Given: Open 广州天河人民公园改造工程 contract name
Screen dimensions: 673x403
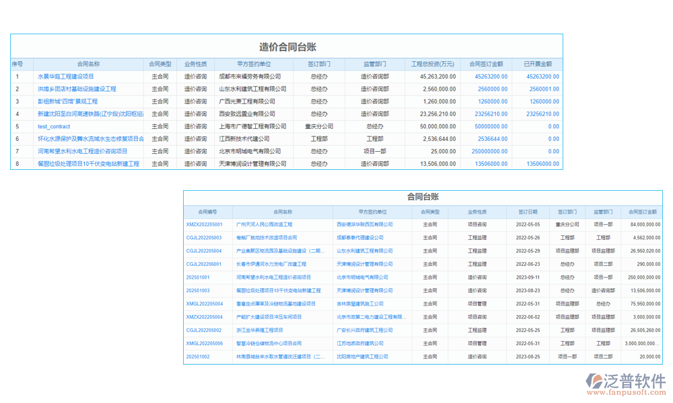Looking at the screenshot, I should click(x=264, y=224).
